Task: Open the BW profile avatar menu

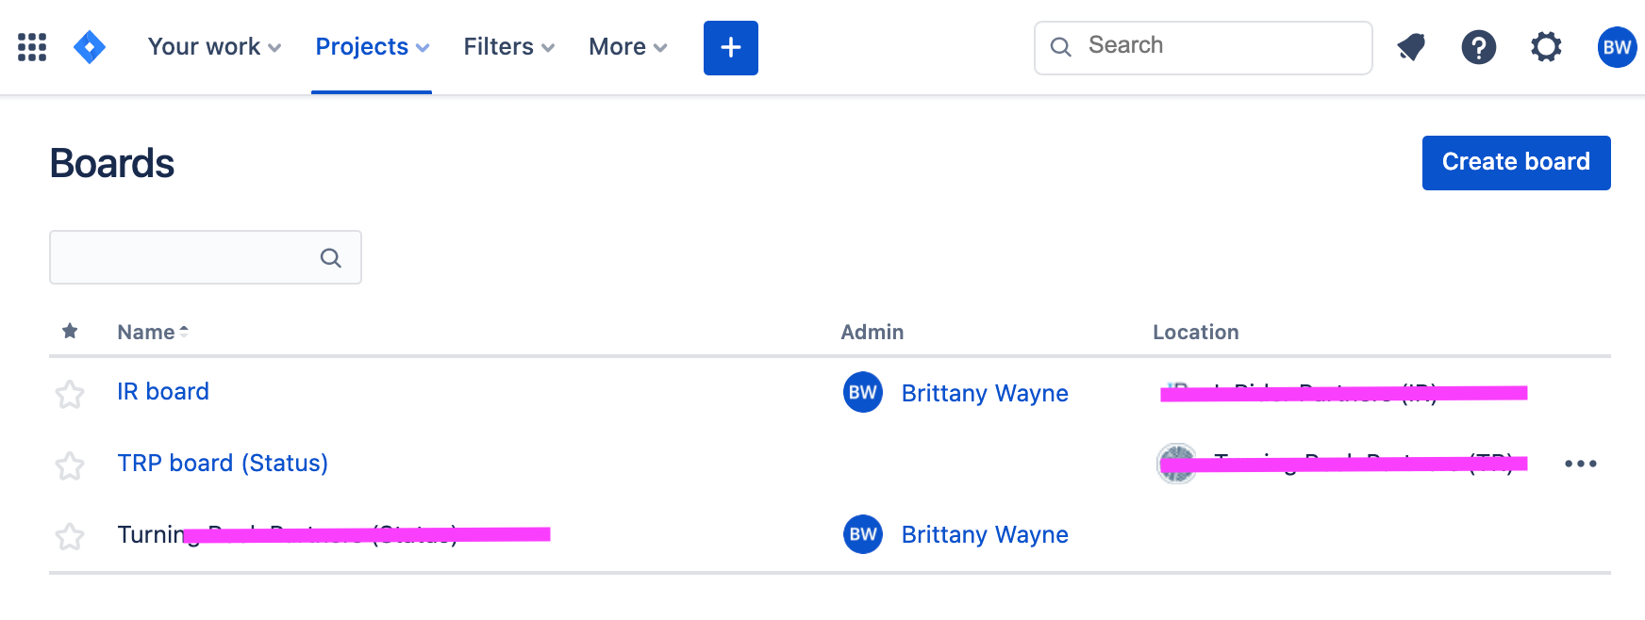Action: click(1617, 47)
